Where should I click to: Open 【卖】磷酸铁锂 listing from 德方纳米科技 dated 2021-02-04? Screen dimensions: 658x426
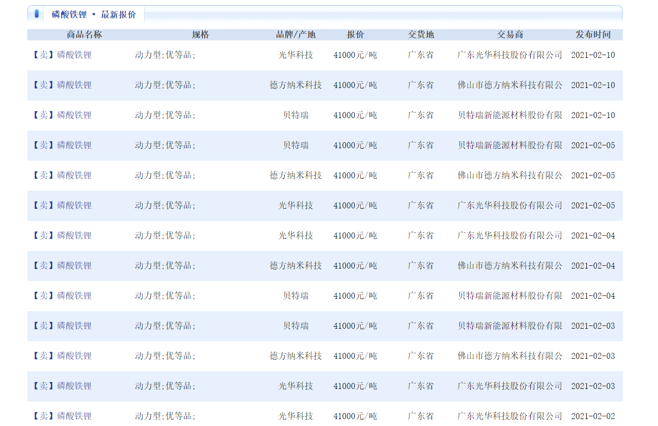click(x=62, y=266)
